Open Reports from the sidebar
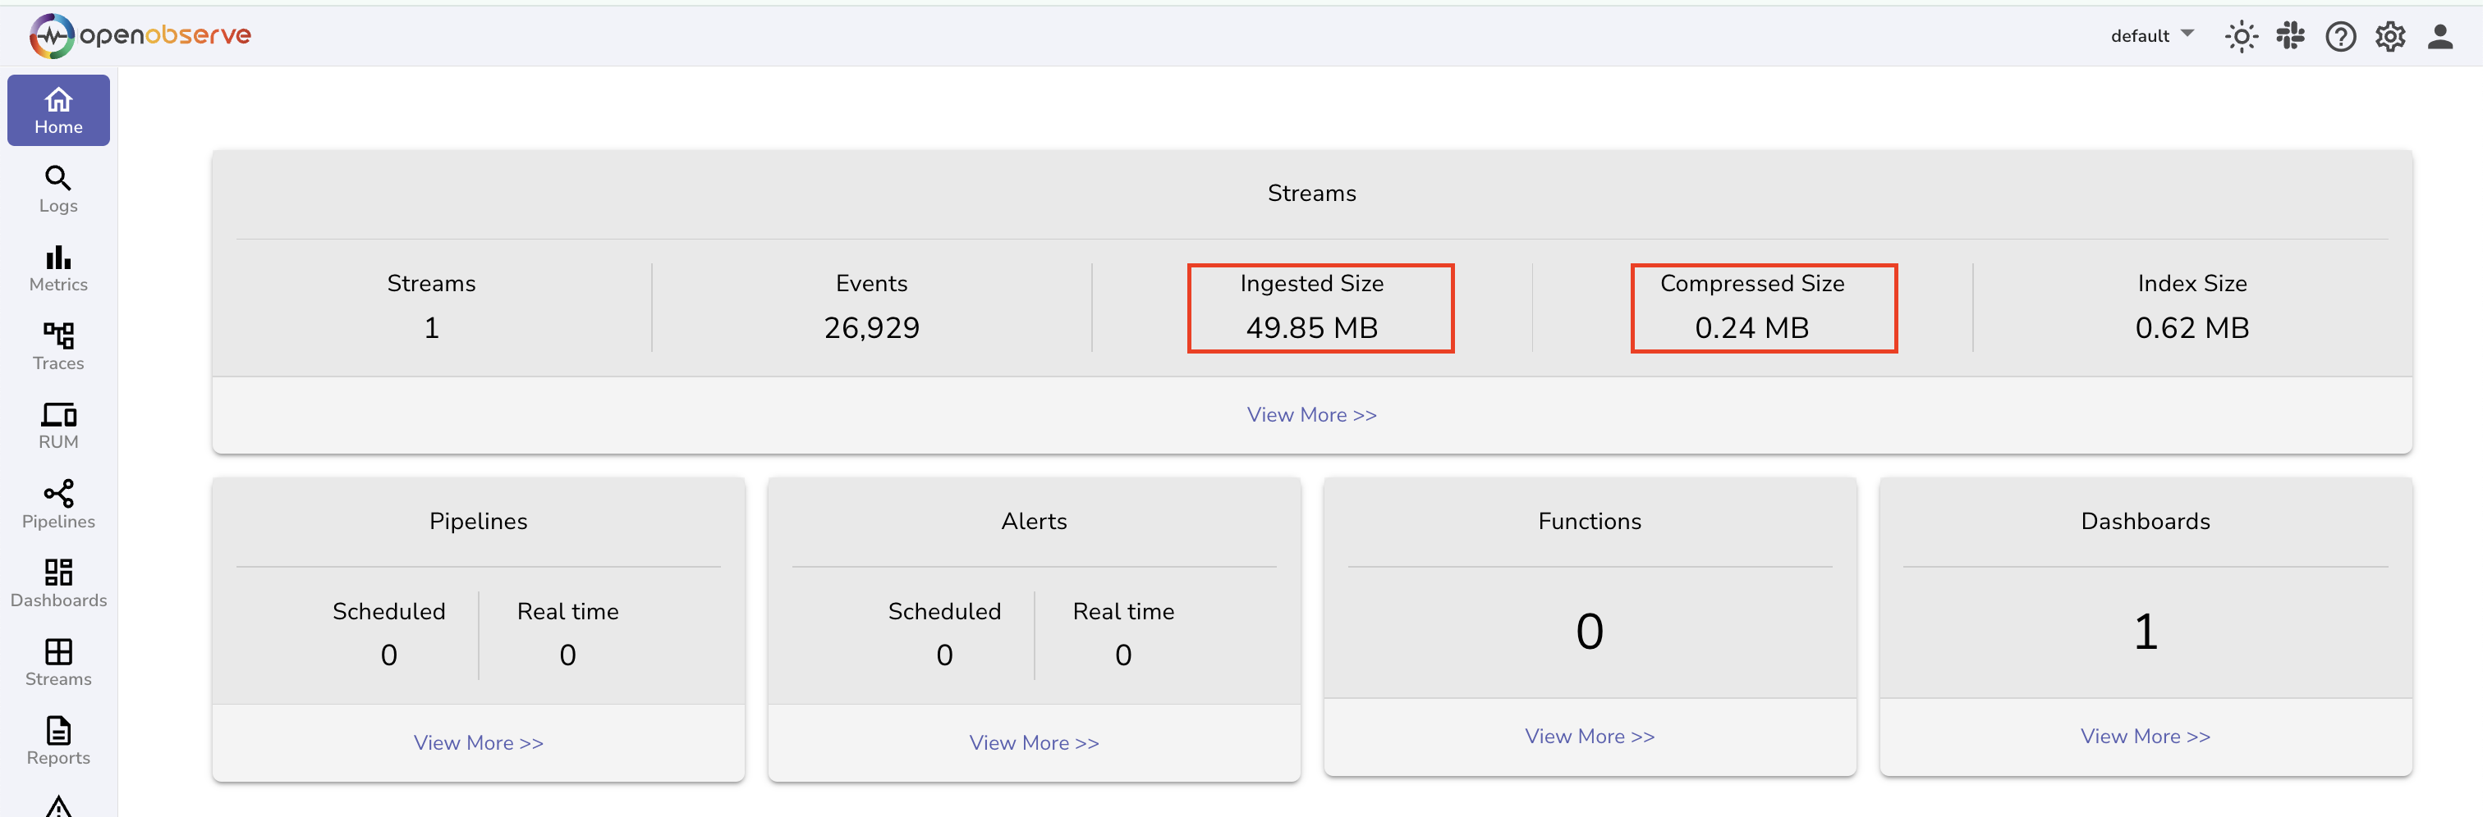Viewport: 2483px width, 817px height. (x=57, y=742)
